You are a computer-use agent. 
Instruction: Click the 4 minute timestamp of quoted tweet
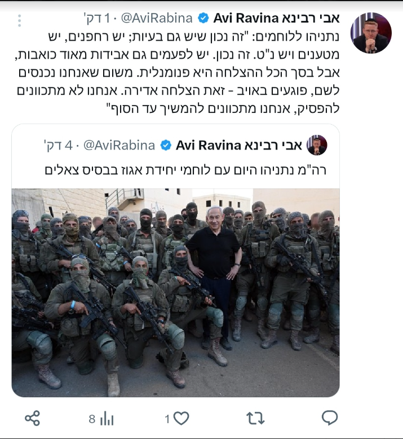(x=58, y=146)
